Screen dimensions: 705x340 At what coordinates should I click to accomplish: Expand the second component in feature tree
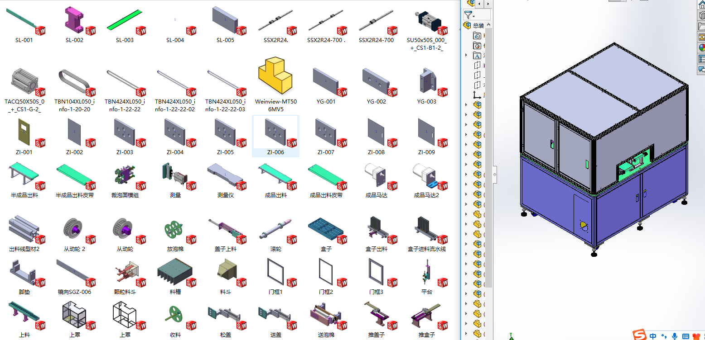[466, 115]
